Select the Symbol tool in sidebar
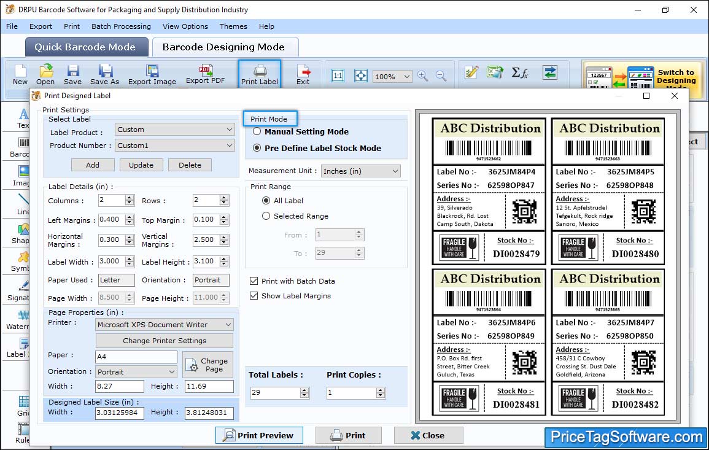The height and width of the screenshot is (450, 709). tap(20, 262)
